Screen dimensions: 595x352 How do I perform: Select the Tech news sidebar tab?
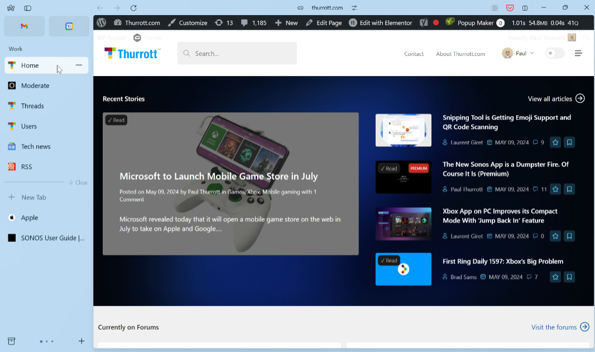pos(36,146)
